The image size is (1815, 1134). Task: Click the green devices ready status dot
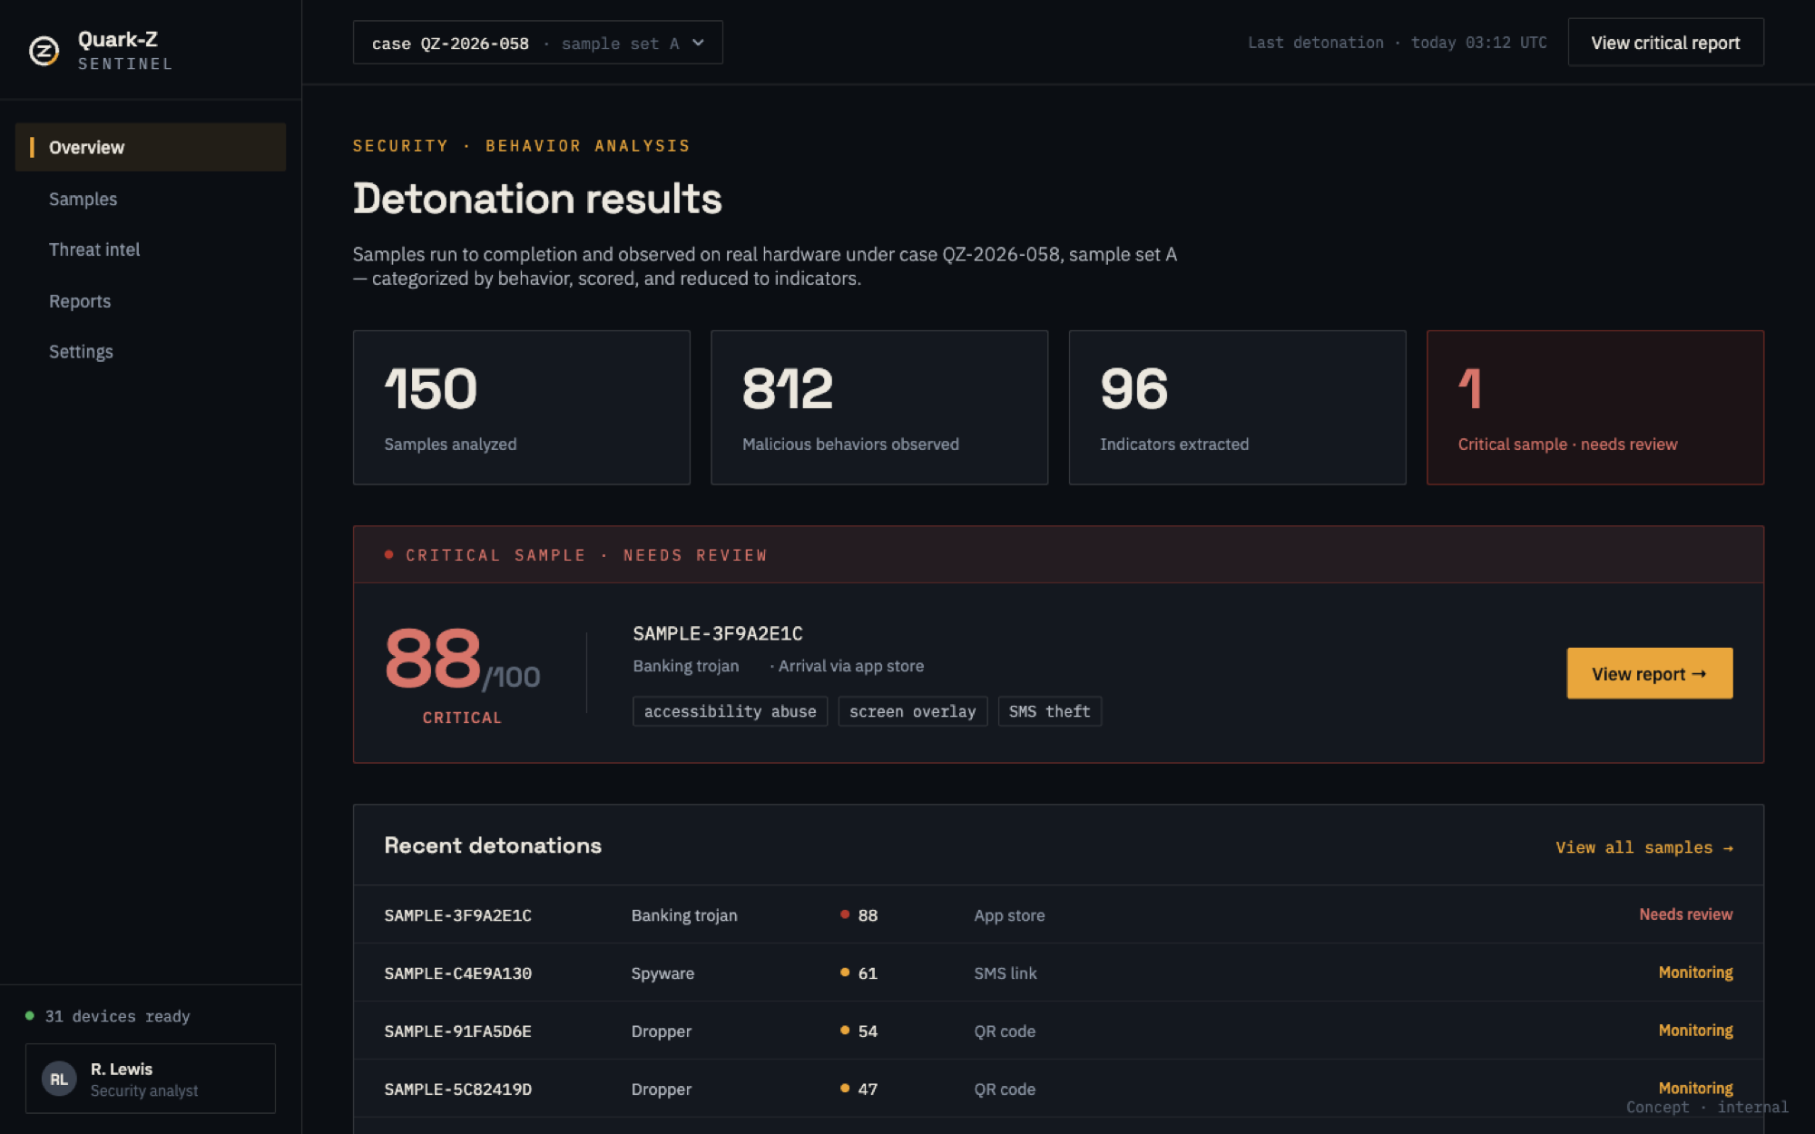30,1015
